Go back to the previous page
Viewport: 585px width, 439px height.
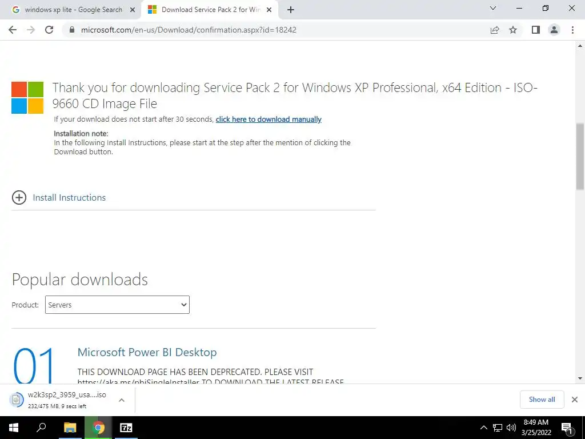(x=13, y=30)
